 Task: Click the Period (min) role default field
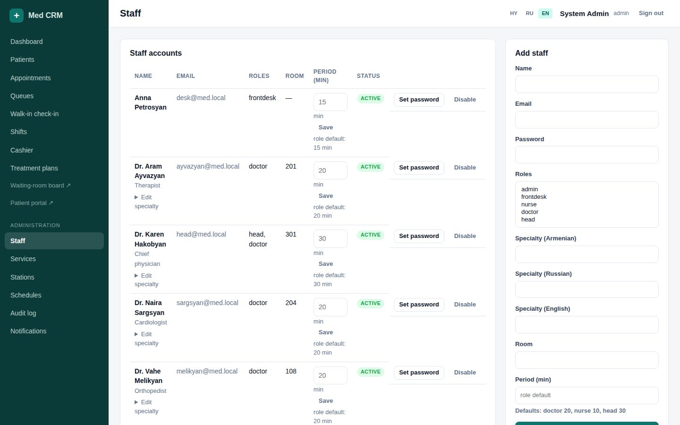point(587,396)
